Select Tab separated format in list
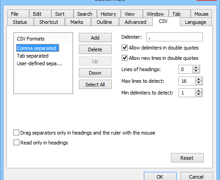220x180 pixels. 32,56
